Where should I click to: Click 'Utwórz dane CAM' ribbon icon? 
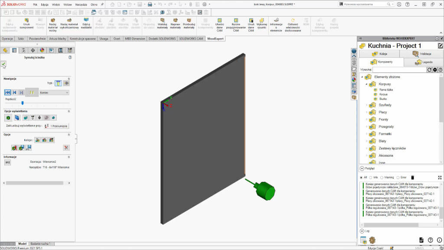(220, 25)
